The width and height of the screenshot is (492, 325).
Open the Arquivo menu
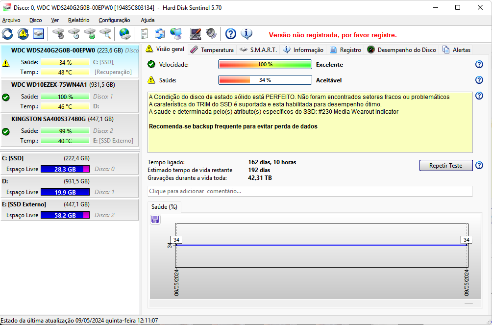click(11, 20)
